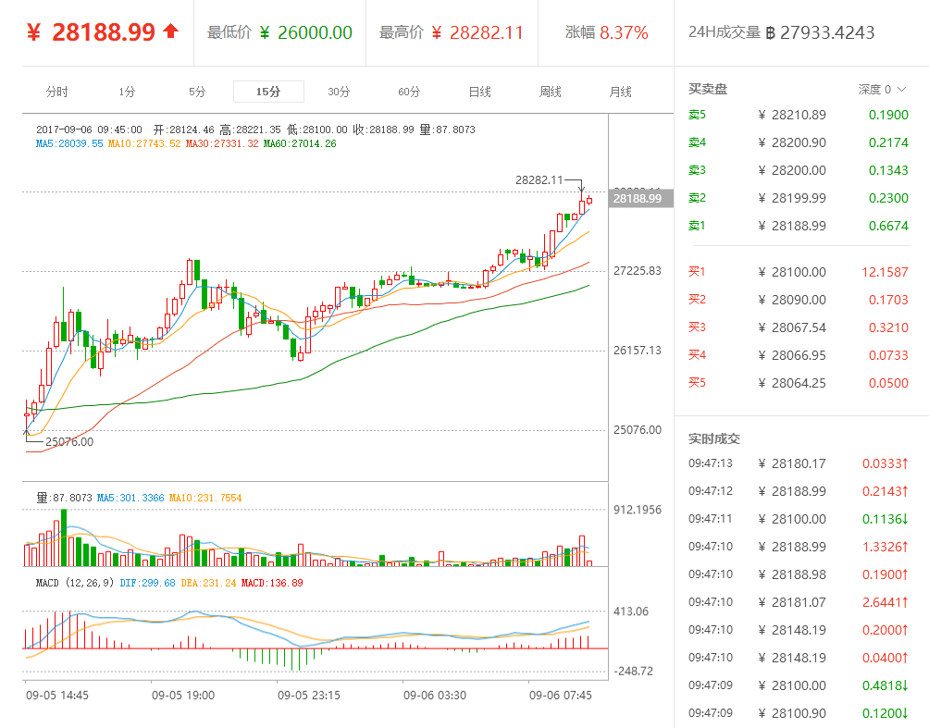Image resolution: width=929 pixels, height=728 pixels.
Task: Open the 深度 0 depth dropdown
Action: point(882,90)
